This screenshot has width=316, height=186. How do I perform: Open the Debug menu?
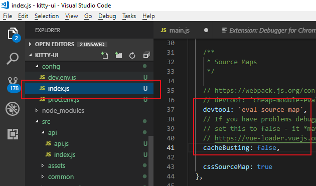click(107, 16)
